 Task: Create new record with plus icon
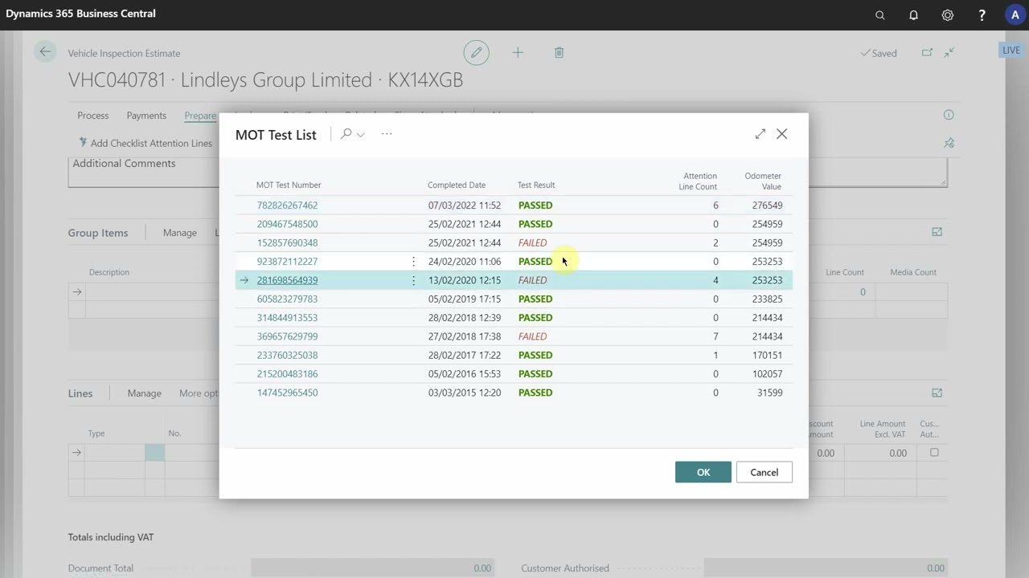point(518,52)
